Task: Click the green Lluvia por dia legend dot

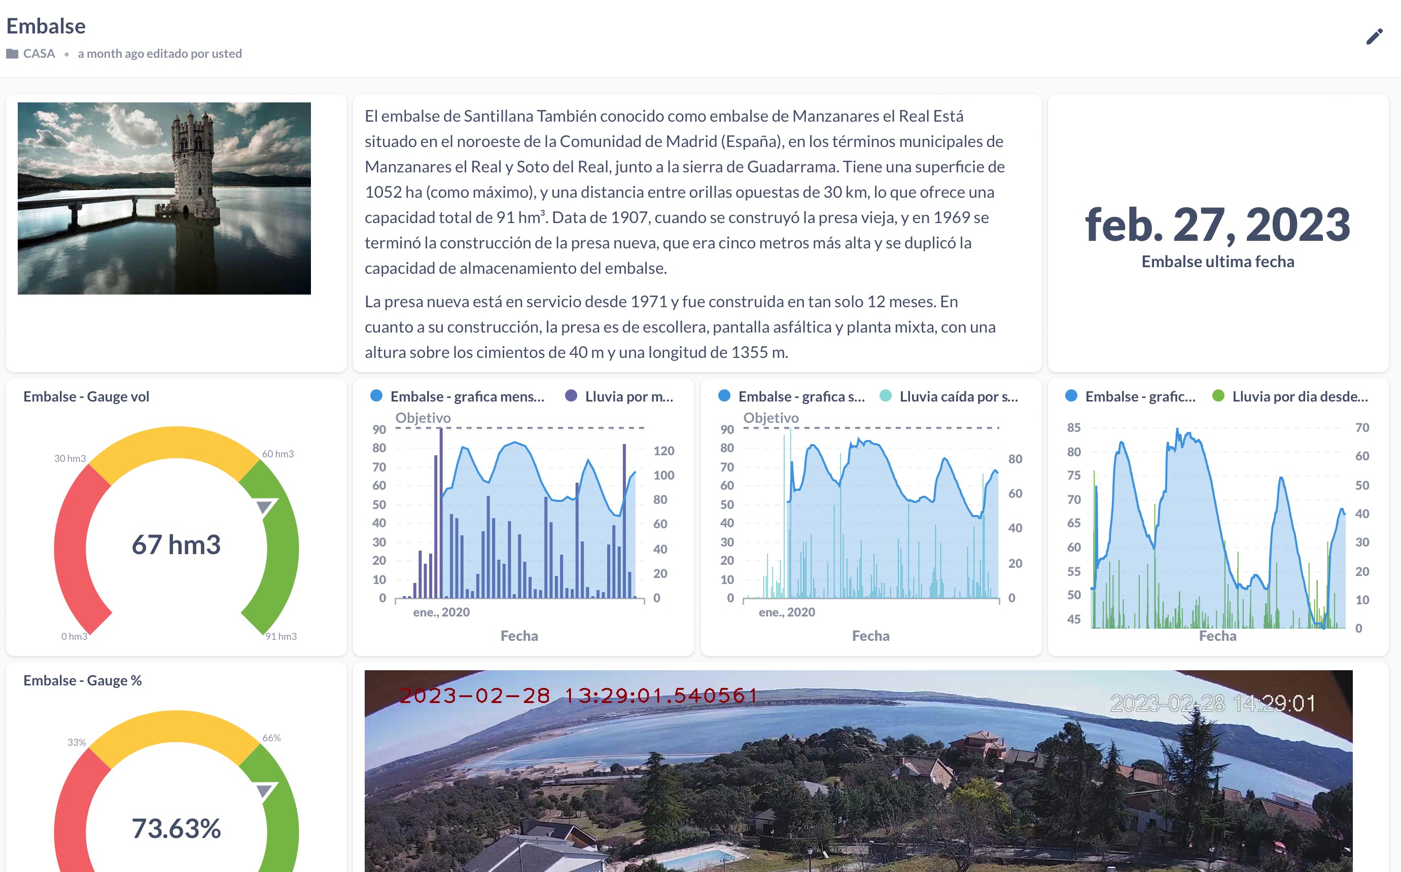Action: (x=1218, y=395)
